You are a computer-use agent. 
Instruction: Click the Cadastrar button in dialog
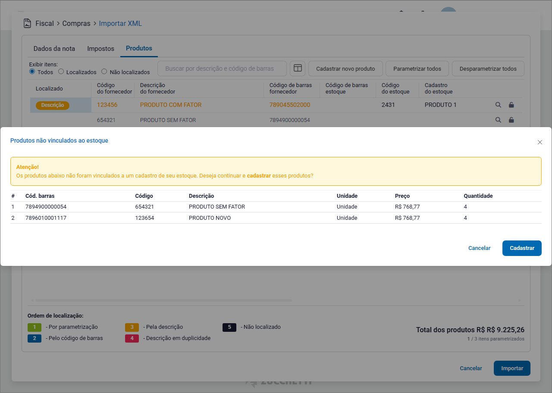(521, 248)
